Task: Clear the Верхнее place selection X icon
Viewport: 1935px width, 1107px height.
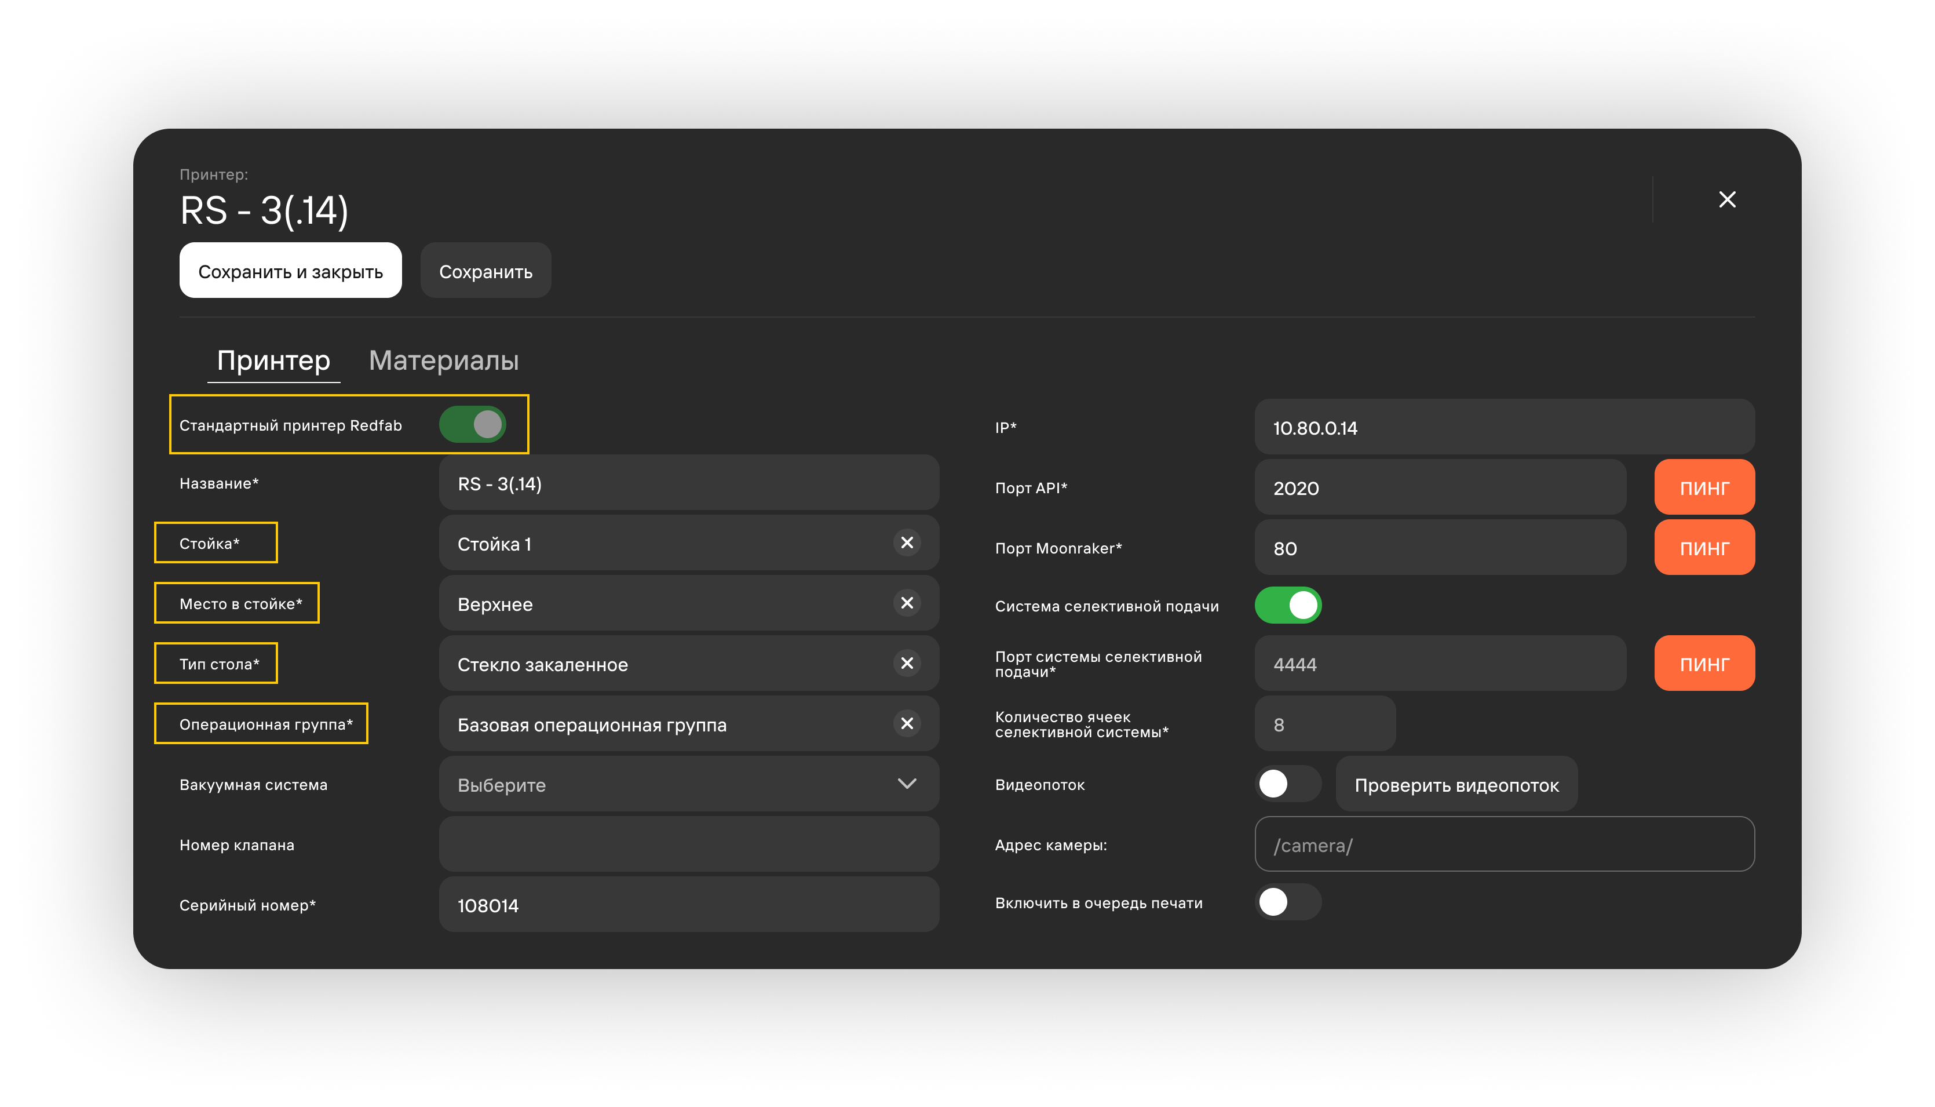Action: click(x=907, y=603)
